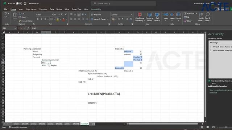This screenshot has height=130, width=232.
Task: Open the General number format dropdown
Action: click(131, 14)
